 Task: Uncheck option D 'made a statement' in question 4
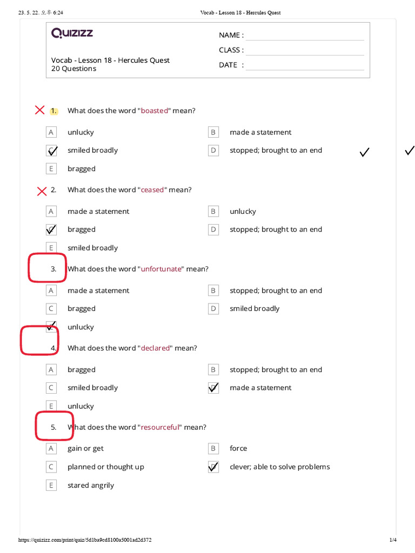coord(213,388)
